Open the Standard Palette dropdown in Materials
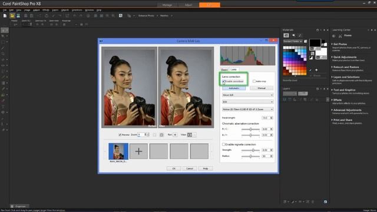 coord(293,41)
